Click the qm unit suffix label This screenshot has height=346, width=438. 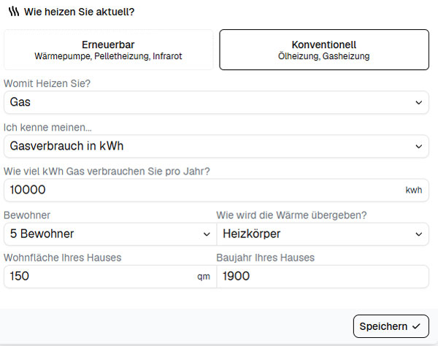[204, 277]
